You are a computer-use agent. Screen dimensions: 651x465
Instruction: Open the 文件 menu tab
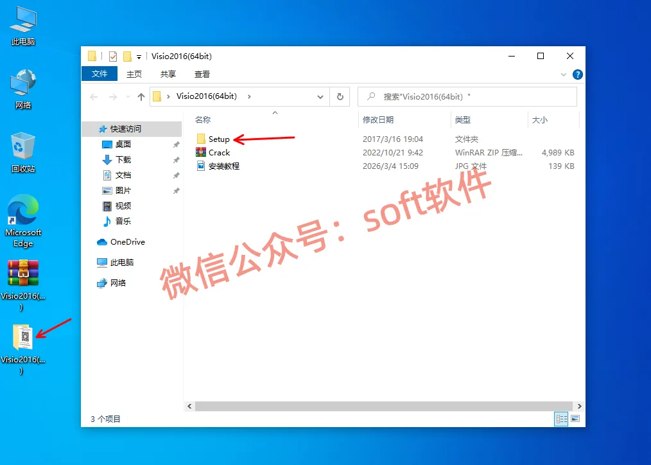tap(100, 74)
